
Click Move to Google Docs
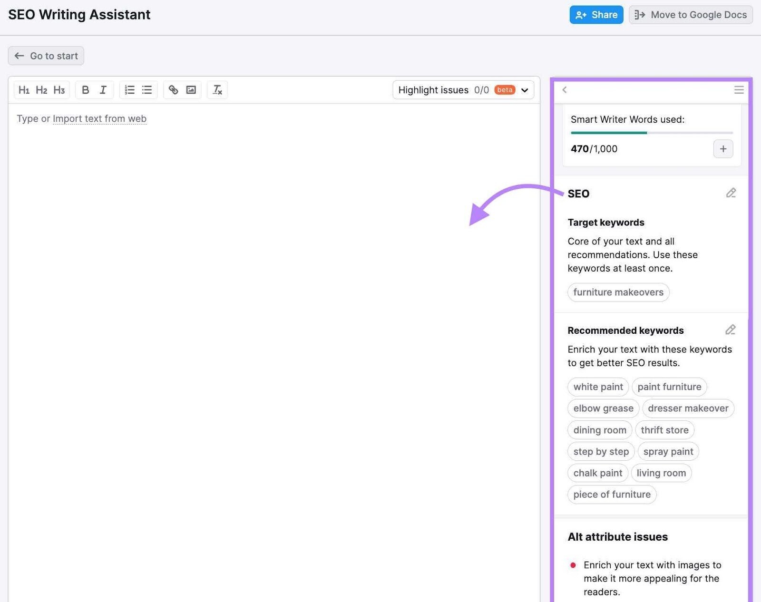(690, 14)
